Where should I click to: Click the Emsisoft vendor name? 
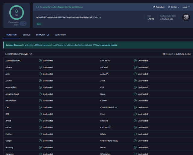coord(104,121)
